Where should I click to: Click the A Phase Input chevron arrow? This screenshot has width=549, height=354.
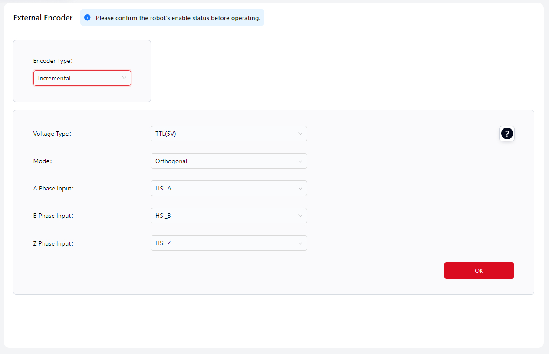(300, 188)
